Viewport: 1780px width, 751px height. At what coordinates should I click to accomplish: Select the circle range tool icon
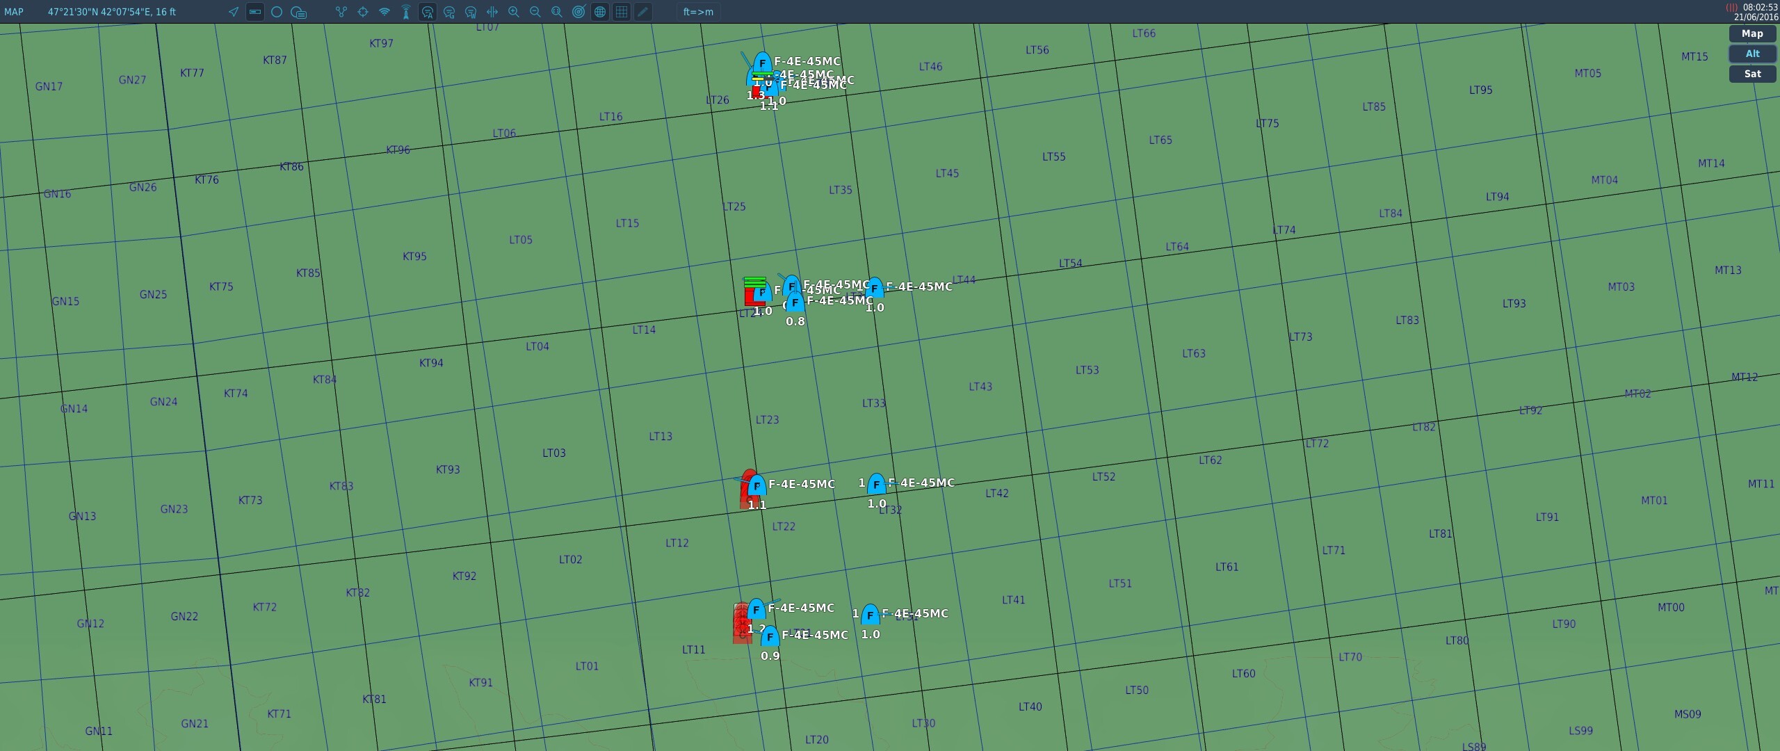coord(277,12)
